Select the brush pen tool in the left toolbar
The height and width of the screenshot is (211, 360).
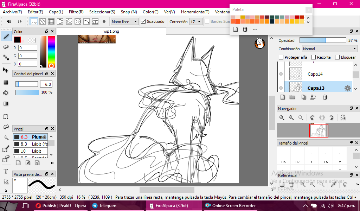(6, 36)
